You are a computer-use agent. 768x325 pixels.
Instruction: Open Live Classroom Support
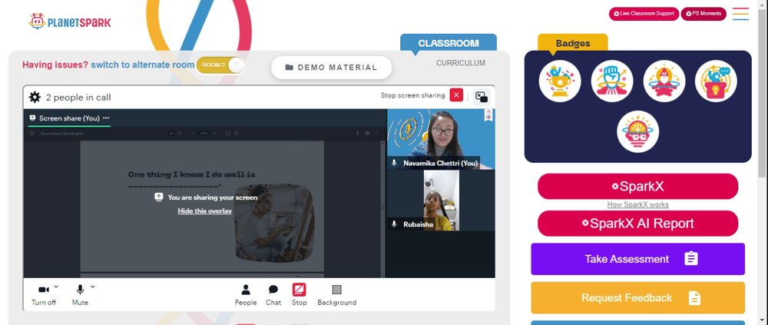[644, 14]
